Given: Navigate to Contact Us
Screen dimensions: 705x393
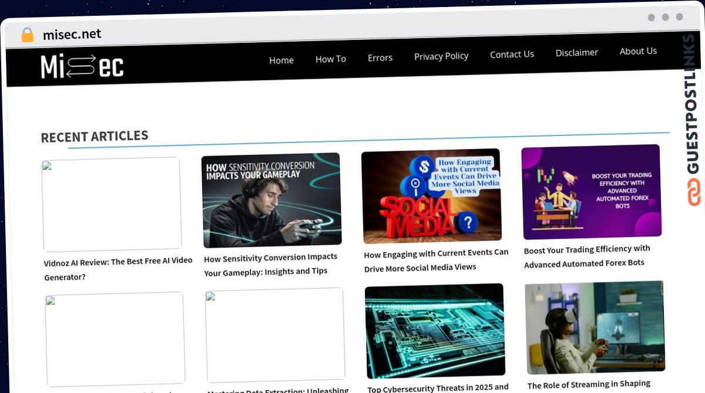Looking at the screenshot, I should [x=512, y=54].
